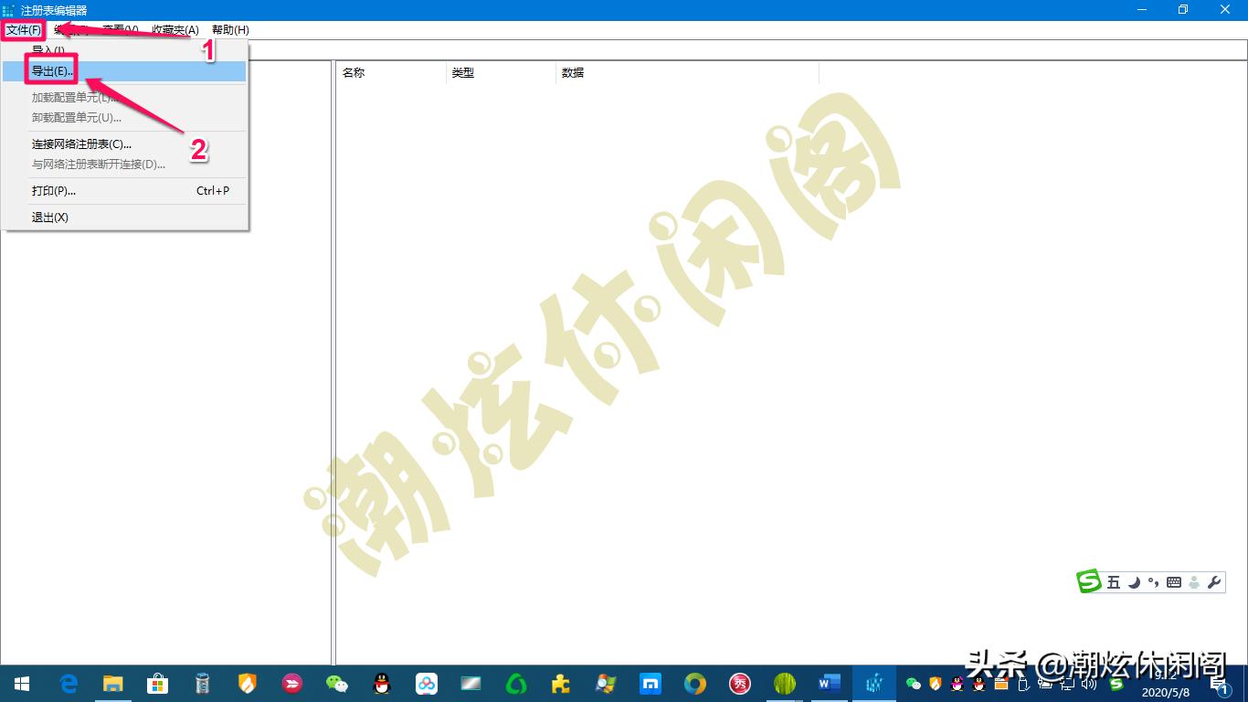
Task: Sort by the 类型 column header
Action: tap(464, 72)
